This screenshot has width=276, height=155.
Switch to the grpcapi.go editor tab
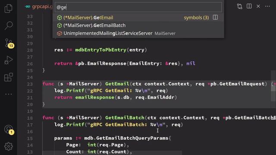(39, 6)
